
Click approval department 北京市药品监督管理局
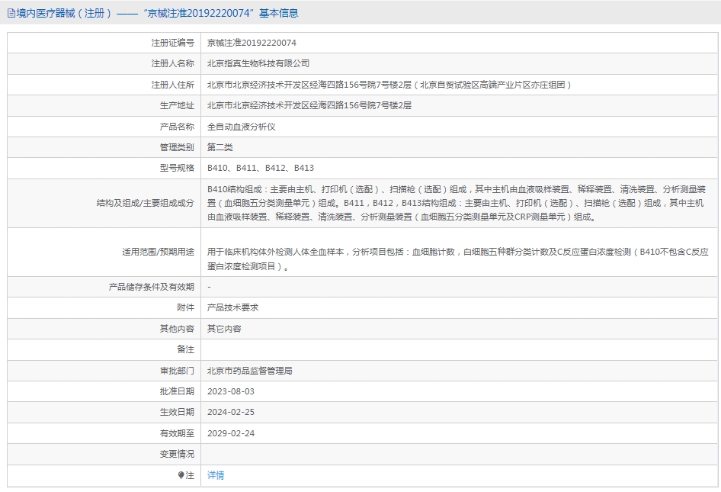[250, 371]
